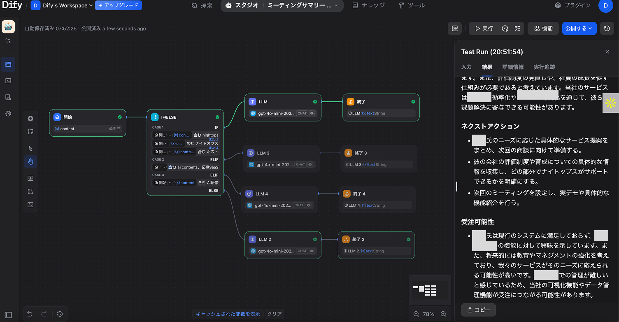
Task: Undo the last action
Action: (30, 314)
